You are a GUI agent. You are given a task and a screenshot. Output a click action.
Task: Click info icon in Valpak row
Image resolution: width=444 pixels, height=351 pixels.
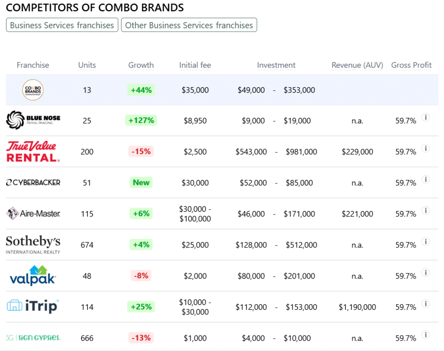coord(426,273)
